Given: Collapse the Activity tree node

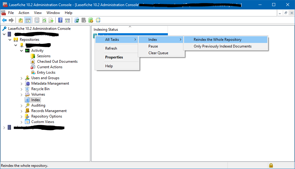Looking at the screenshot, I should [22, 51].
